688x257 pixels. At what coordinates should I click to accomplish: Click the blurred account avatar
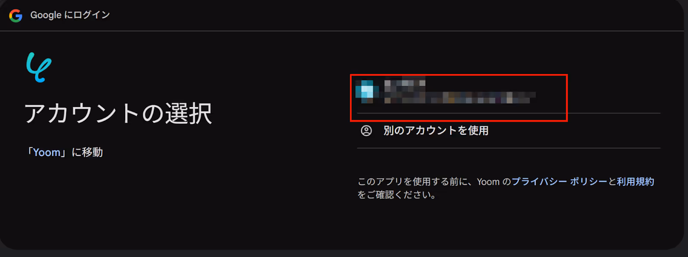pyautogui.click(x=367, y=92)
